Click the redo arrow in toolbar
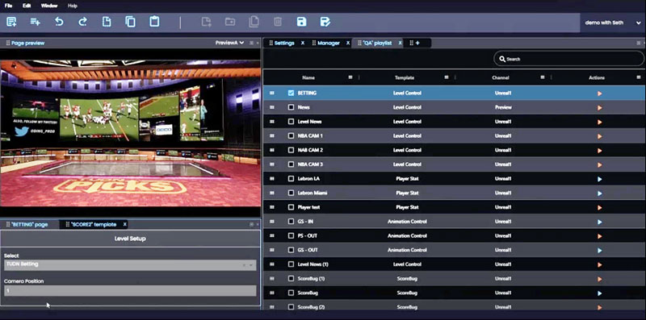 (x=83, y=22)
